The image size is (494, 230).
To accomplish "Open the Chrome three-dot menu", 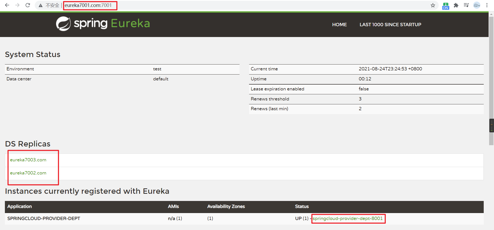I will click(487, 5).
